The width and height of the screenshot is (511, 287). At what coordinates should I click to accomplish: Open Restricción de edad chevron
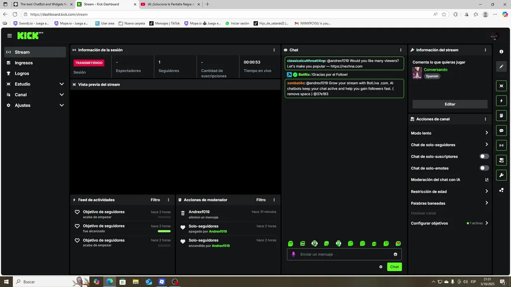[x=487, y=192]
